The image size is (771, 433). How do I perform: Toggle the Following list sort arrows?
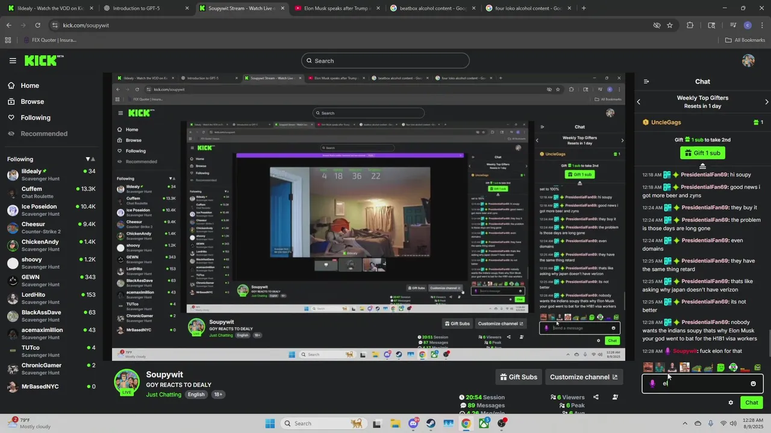90,159
